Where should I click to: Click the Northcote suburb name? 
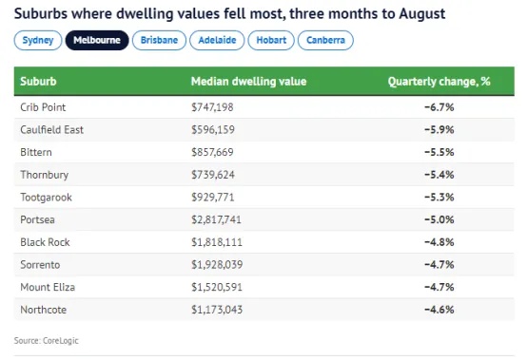coord(44,310)
